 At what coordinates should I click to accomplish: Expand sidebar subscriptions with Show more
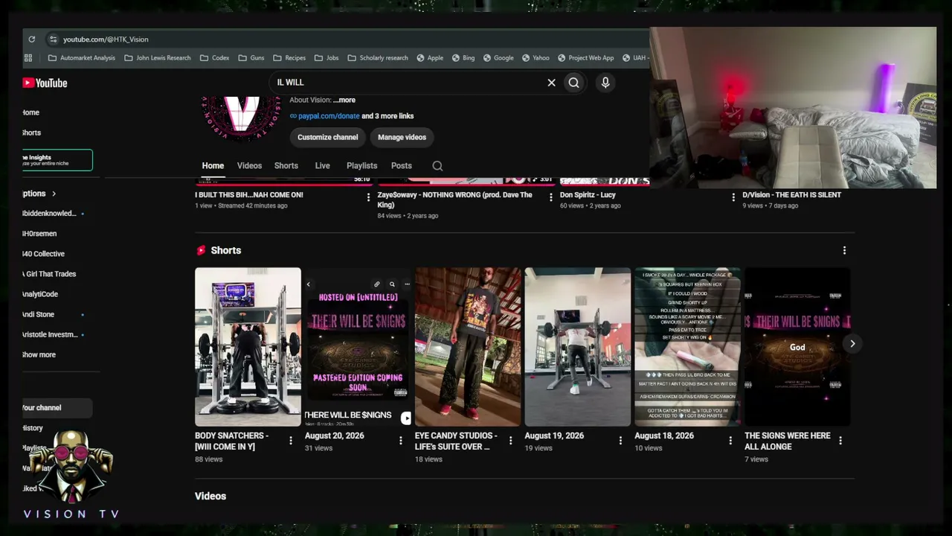(39, 355)
